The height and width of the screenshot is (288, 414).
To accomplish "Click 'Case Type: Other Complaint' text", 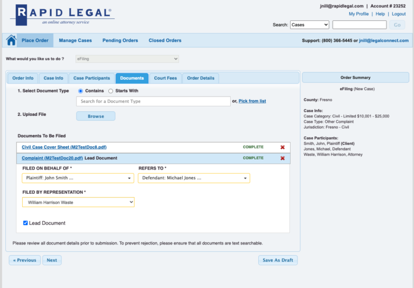I will pos(328,122).
